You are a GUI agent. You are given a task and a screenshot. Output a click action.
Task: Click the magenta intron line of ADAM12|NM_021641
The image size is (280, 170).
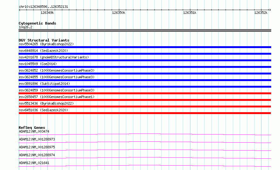tap(145, 166)
